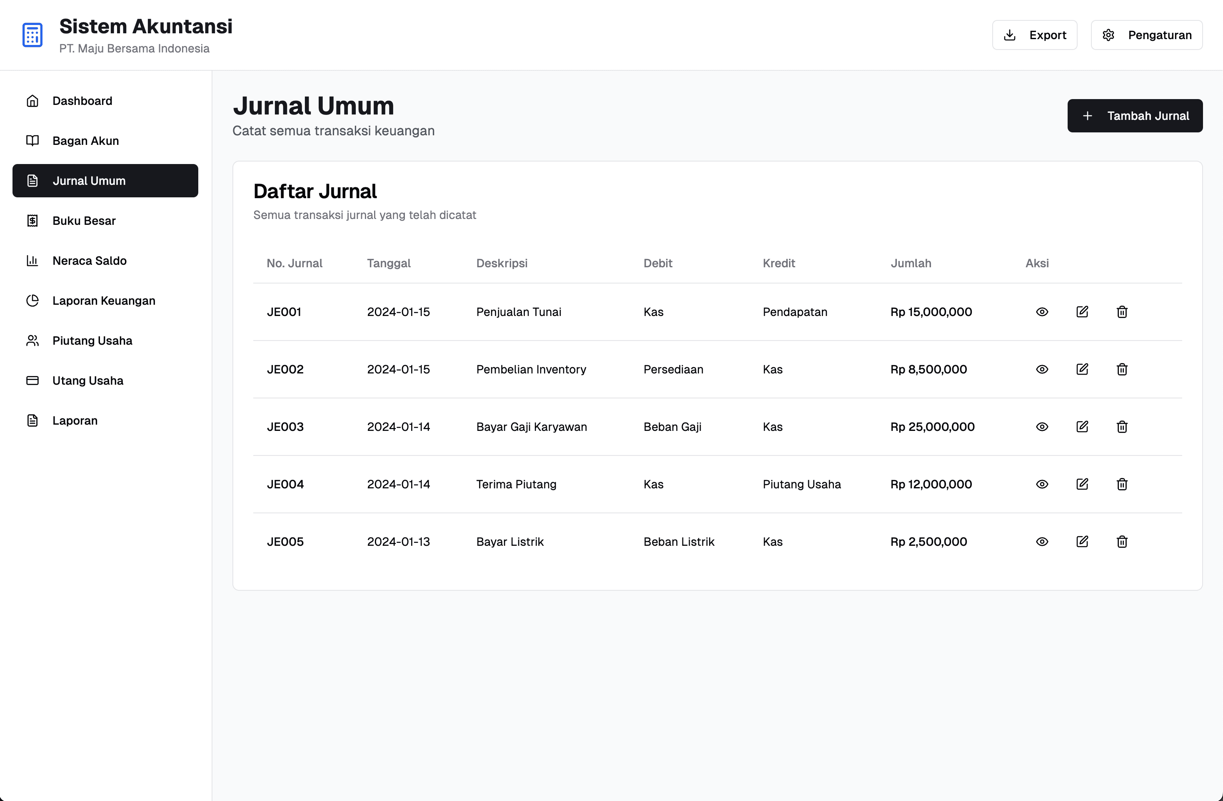Image resolution: width=1223 pixels, height=801 pixels.
Task: Click Tambah Jurnal to add entry
Action: pos(1135,116)
